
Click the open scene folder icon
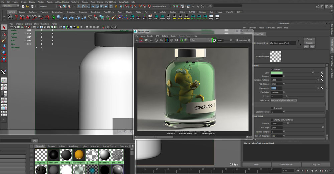[28, 6]
